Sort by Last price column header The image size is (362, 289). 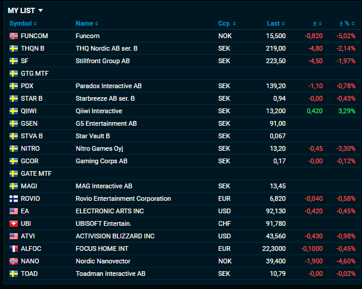click(276, 23)
